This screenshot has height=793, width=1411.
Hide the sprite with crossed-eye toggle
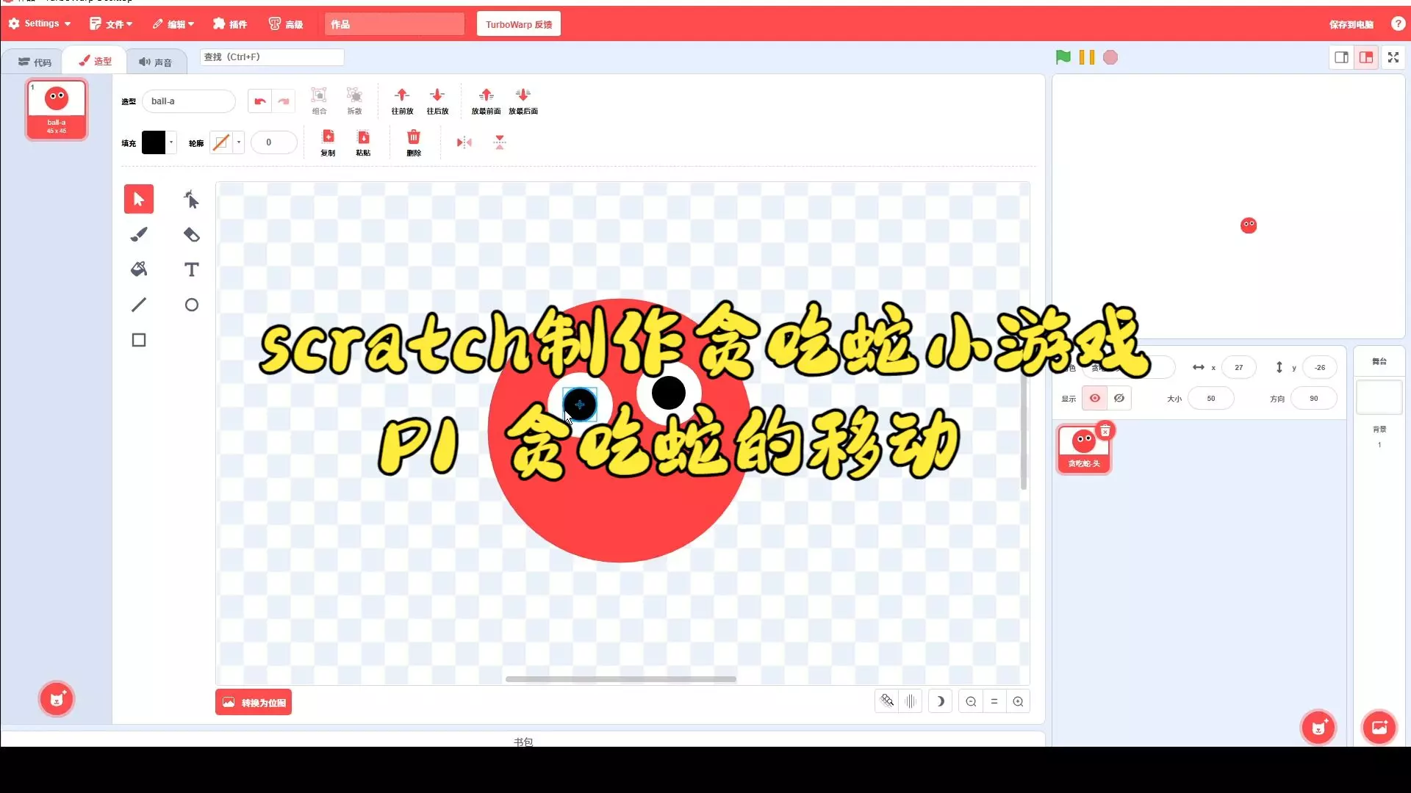(x=1119, y=398)
